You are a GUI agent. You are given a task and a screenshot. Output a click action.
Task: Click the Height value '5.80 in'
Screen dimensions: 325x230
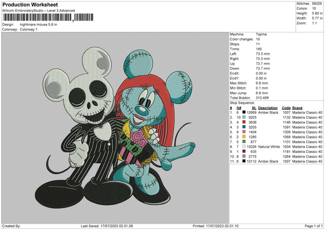click(317, 13)
